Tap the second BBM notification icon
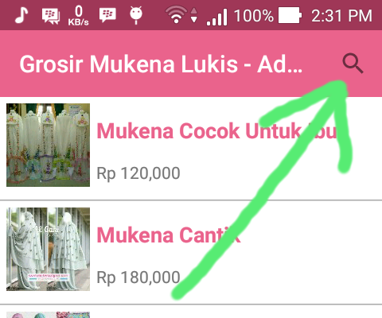 pos(107,15)
